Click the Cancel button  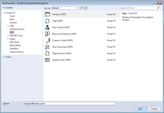pyautogui.click(x=154, y=109)
